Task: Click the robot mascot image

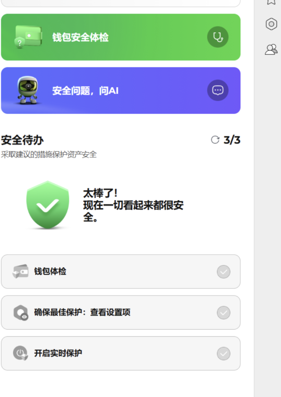Action: tap(27, 90)
